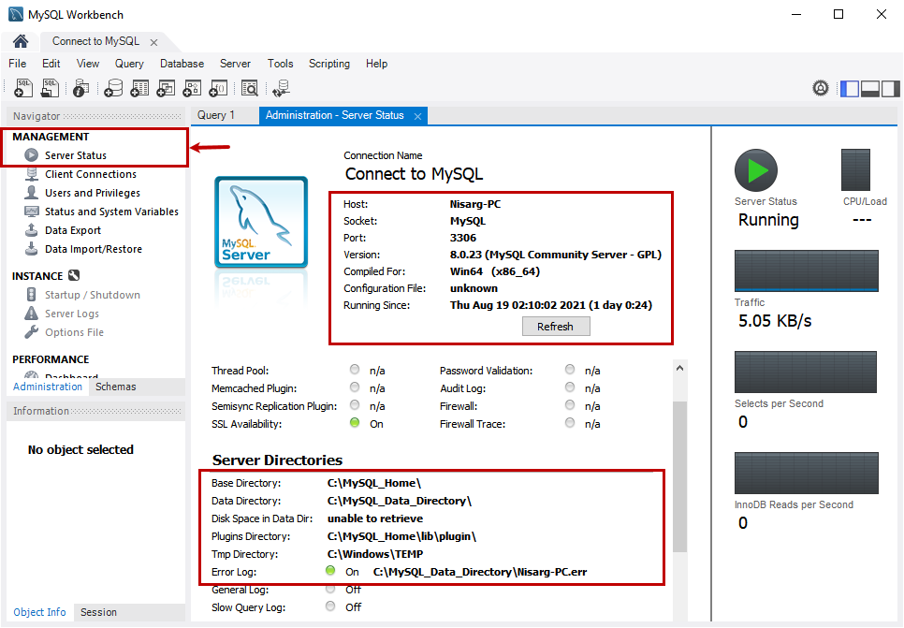Click the Firewall Trace status indicator
This screenshot has width=904, height=628.
click(x=570, y=423)
